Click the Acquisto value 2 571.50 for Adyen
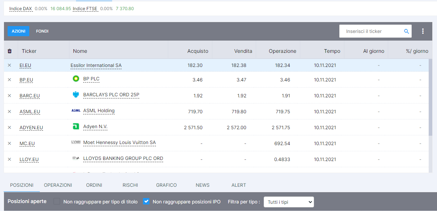This screenshot has width=437, height=211. pyautogui.click(x=193, y=128)
